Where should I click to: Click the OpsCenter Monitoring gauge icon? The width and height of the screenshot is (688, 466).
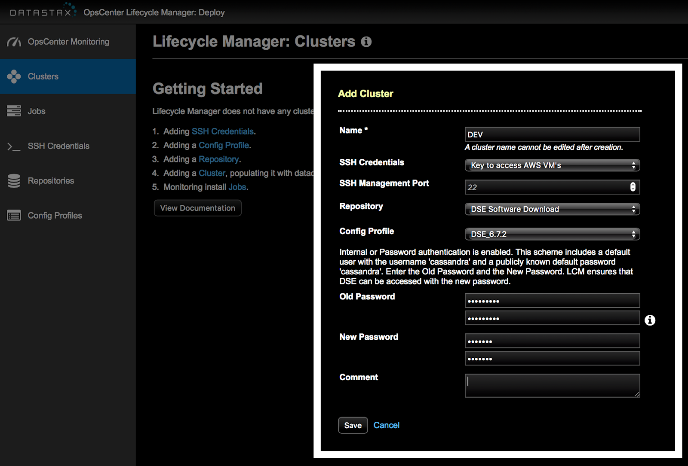(14, 42)
